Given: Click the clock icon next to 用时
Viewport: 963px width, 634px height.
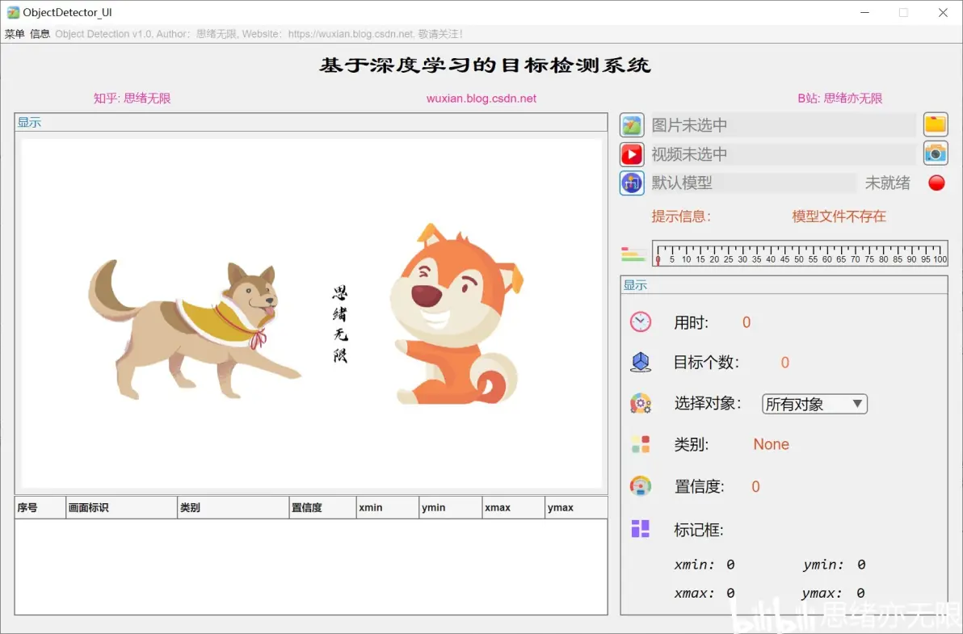Looking at the screenshot, I should click(640, 321).
